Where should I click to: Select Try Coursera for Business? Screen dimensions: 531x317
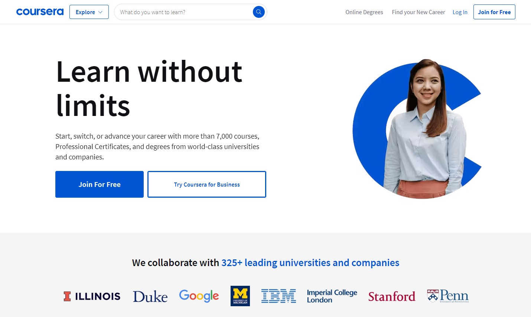(206, 184)
